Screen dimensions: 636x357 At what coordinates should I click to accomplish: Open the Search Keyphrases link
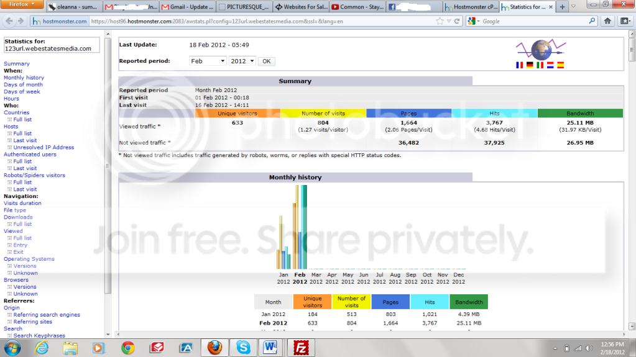tap(39, 335)
